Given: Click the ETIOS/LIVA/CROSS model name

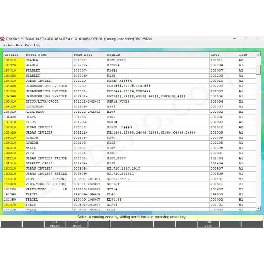Looking at the screenshot, I should click(42, 101).
